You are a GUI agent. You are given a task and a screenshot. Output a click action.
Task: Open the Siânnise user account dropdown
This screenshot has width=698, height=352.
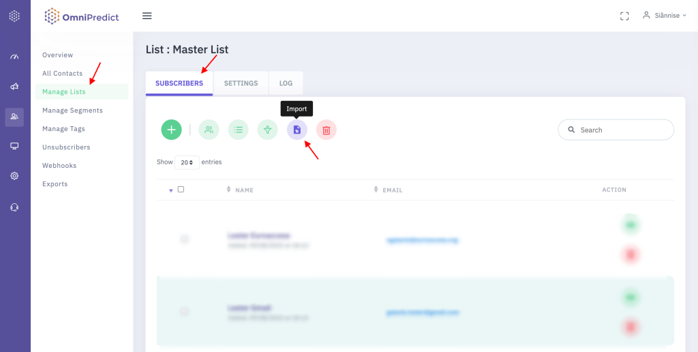[664, 16]
